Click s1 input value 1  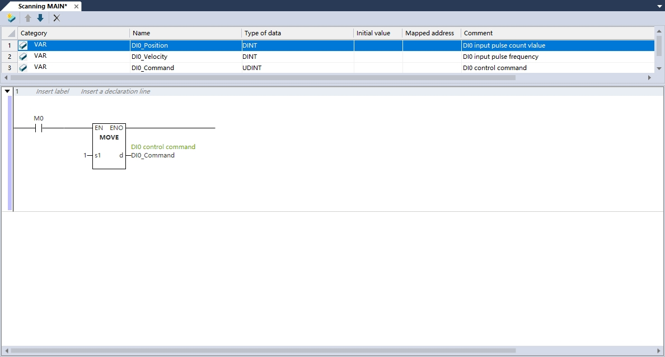(x=85, y=155)
